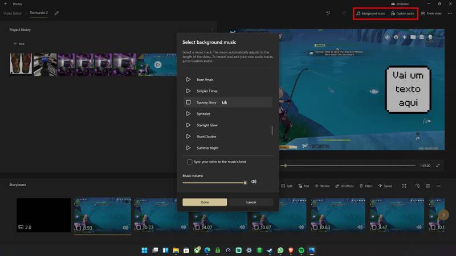Select the Stunt Double track name
The image size is (456, 256).
(206, 137)
